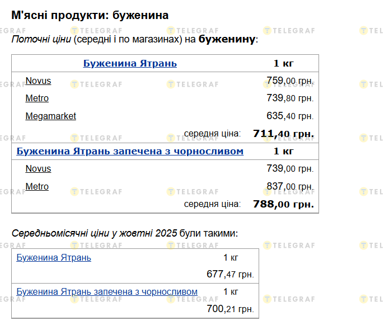The width and height of the screenshot is (384, 330).
Task: Click the 837,00 грн price value
Action: pyautogui.click(x=289, y=186)
